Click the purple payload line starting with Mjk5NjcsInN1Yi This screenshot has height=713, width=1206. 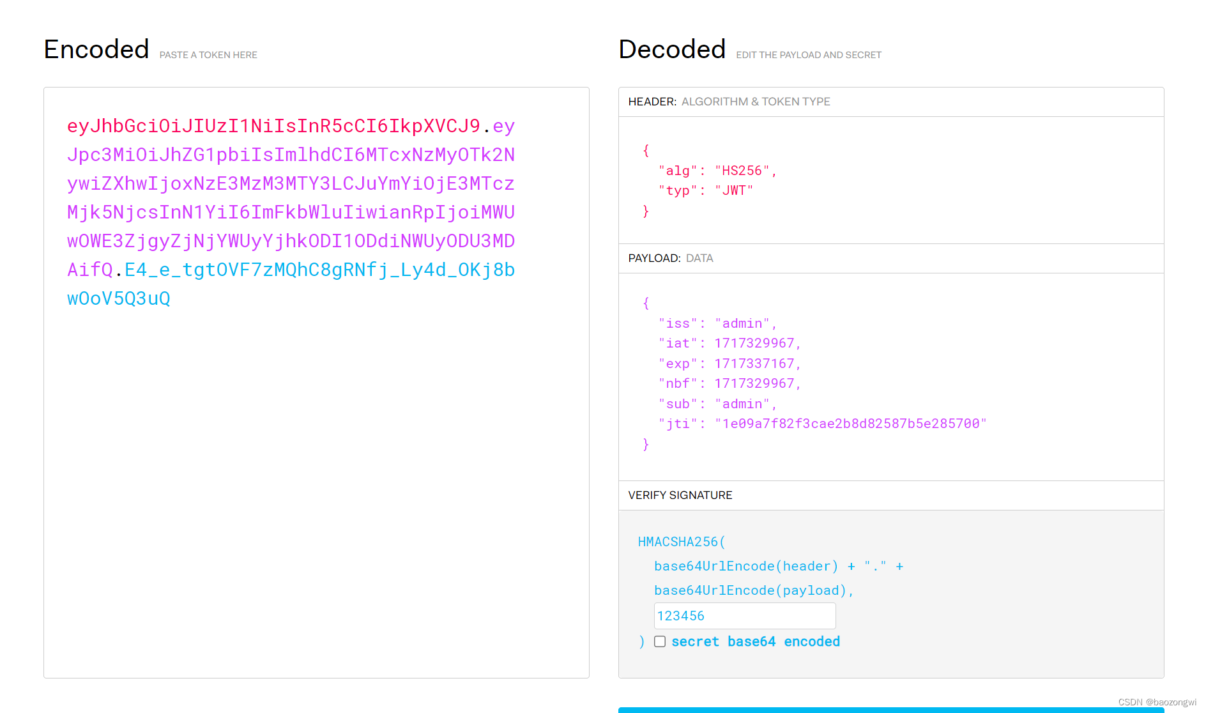[291, 212]
